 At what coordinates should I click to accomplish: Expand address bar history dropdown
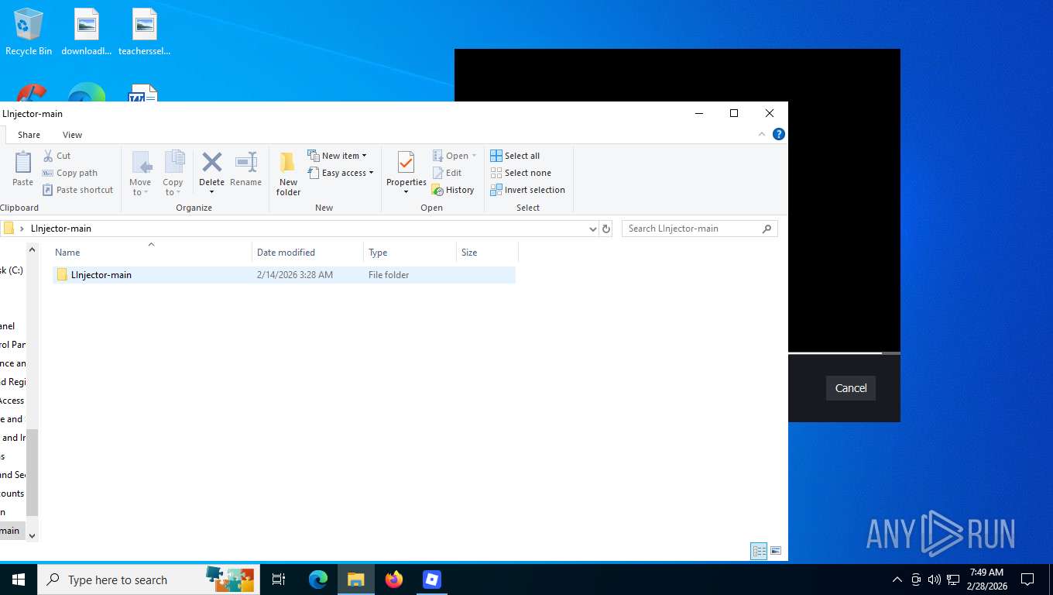coord(593,229)
